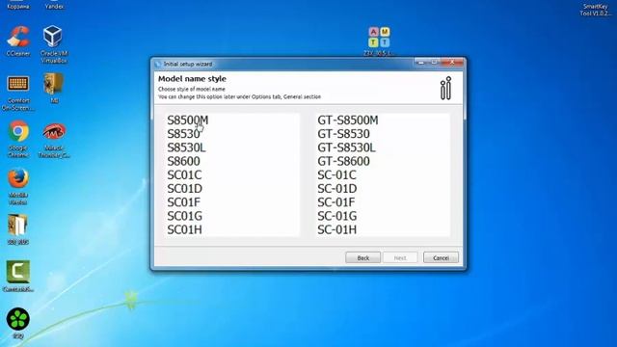Select SC01H in the left style list

(184, 229)
